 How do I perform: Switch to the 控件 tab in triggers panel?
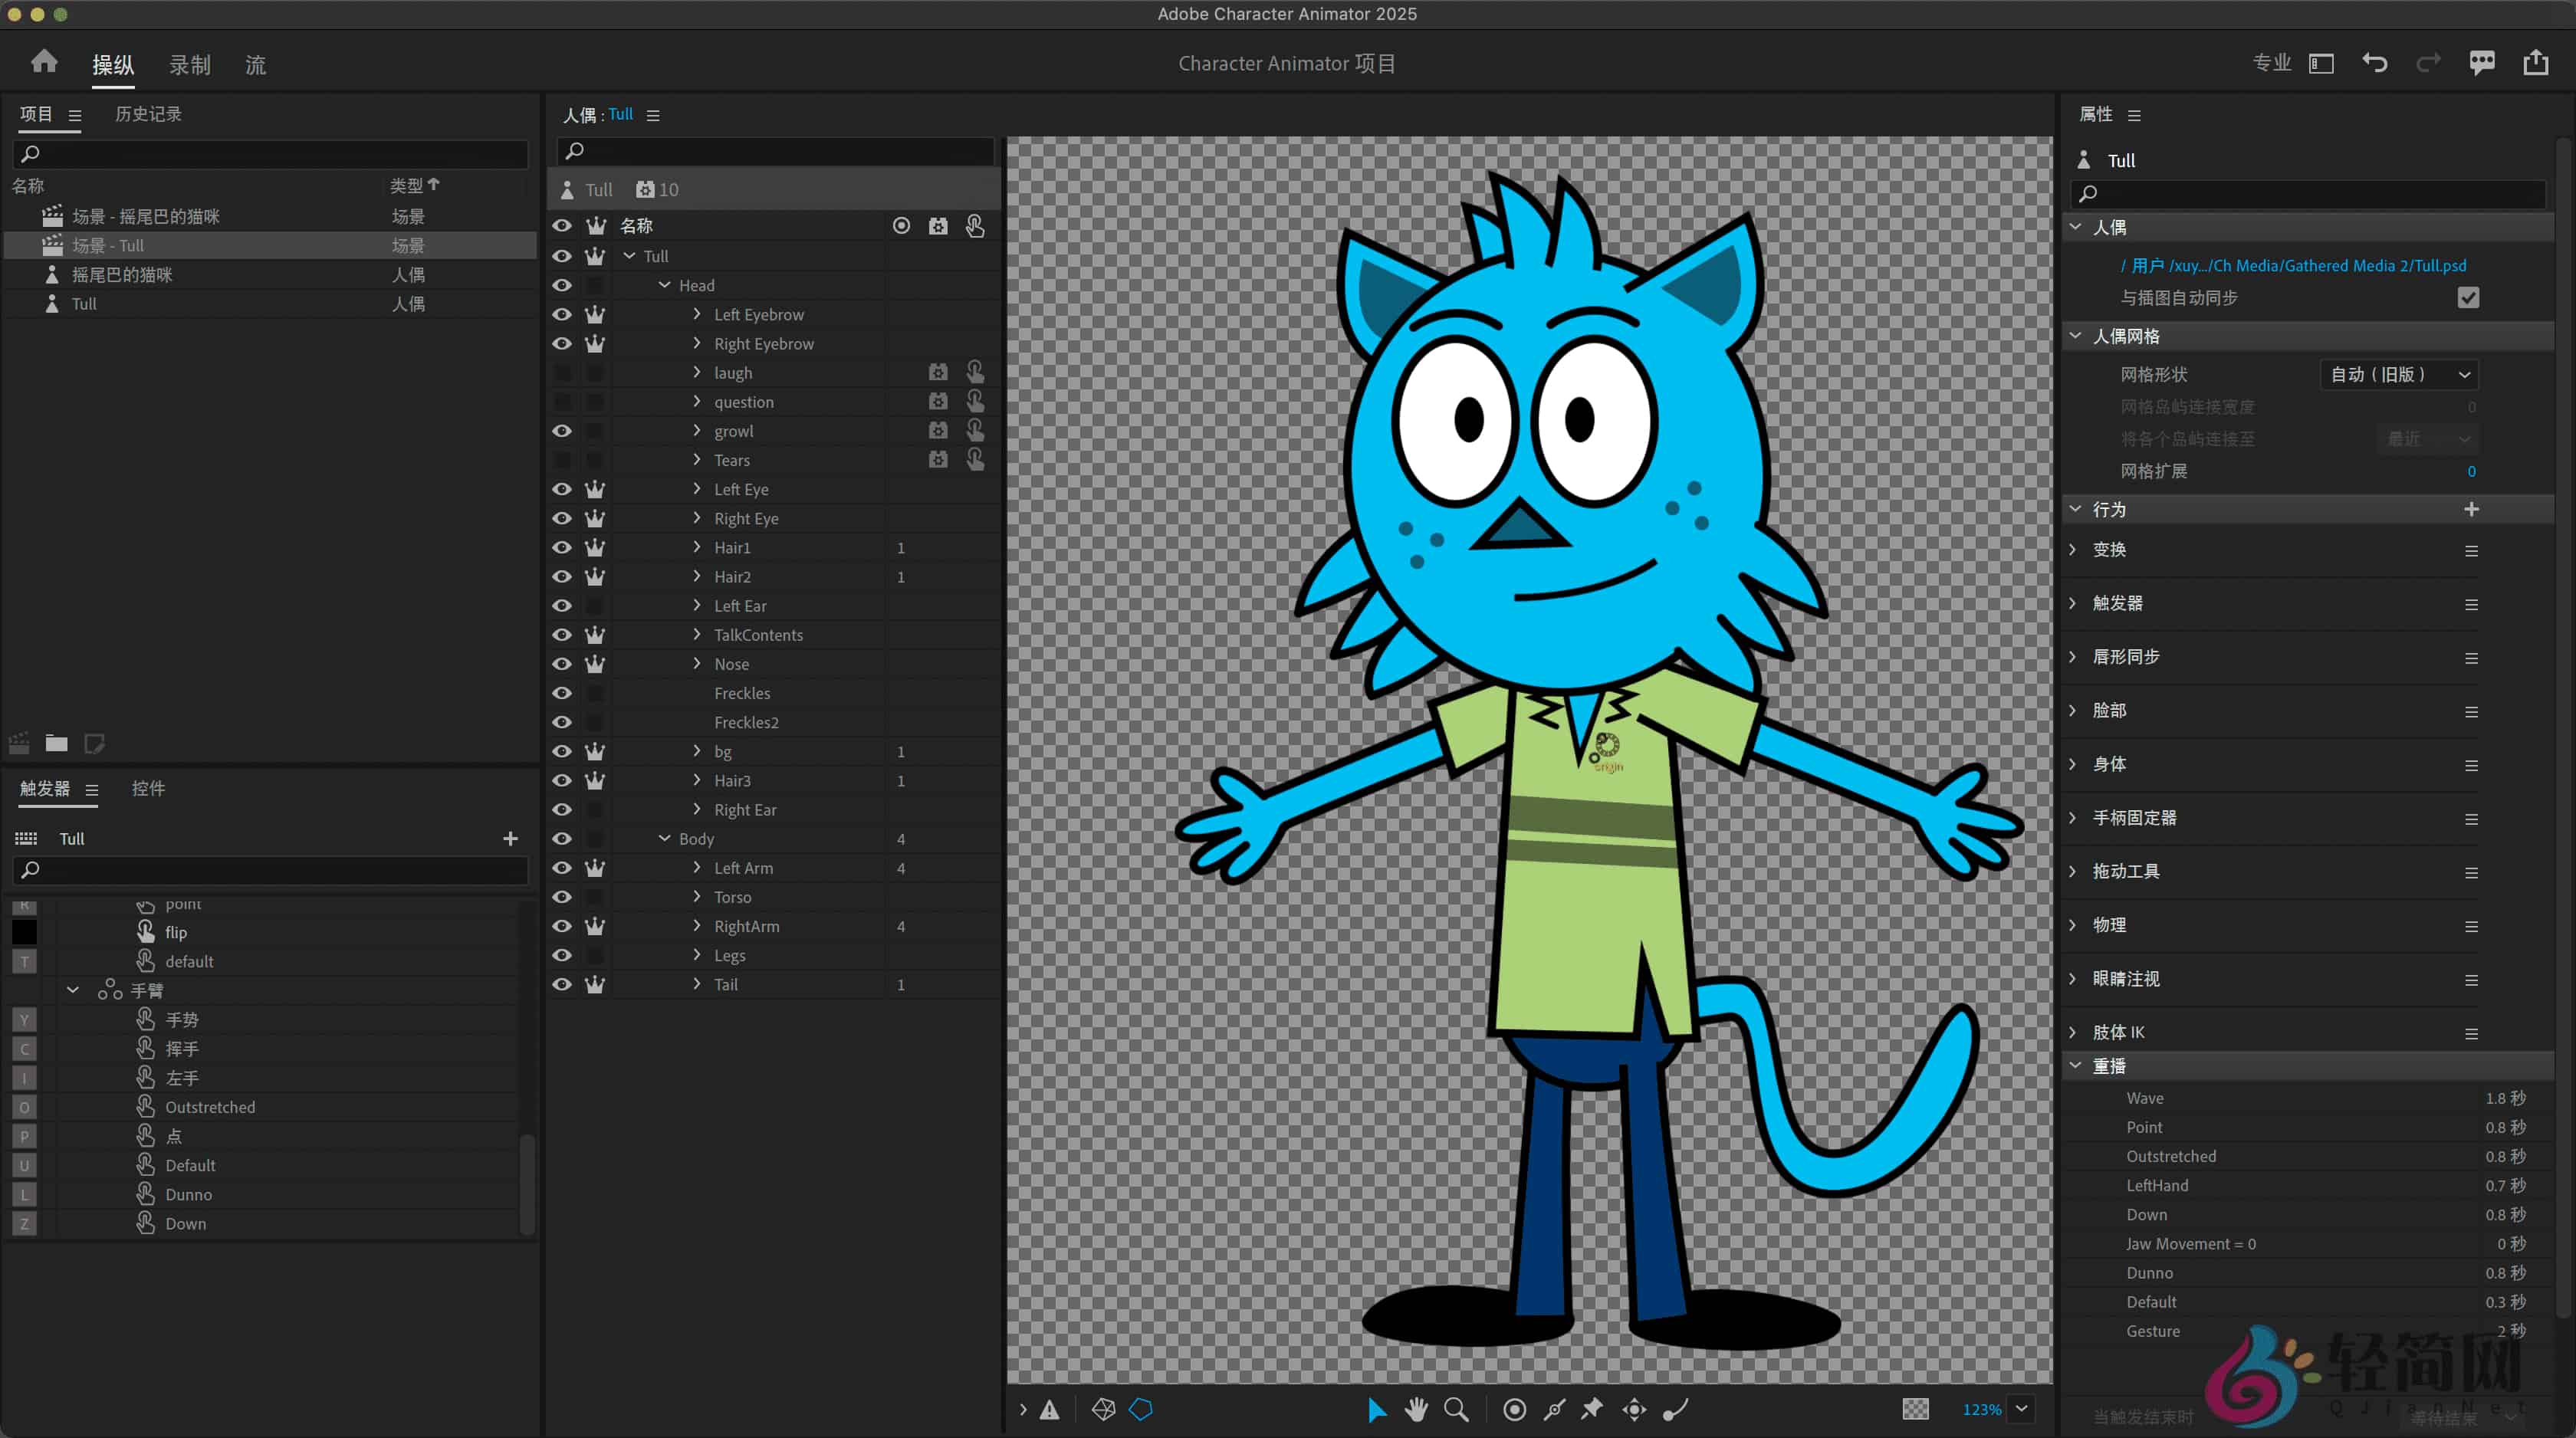tap(149, 789)
